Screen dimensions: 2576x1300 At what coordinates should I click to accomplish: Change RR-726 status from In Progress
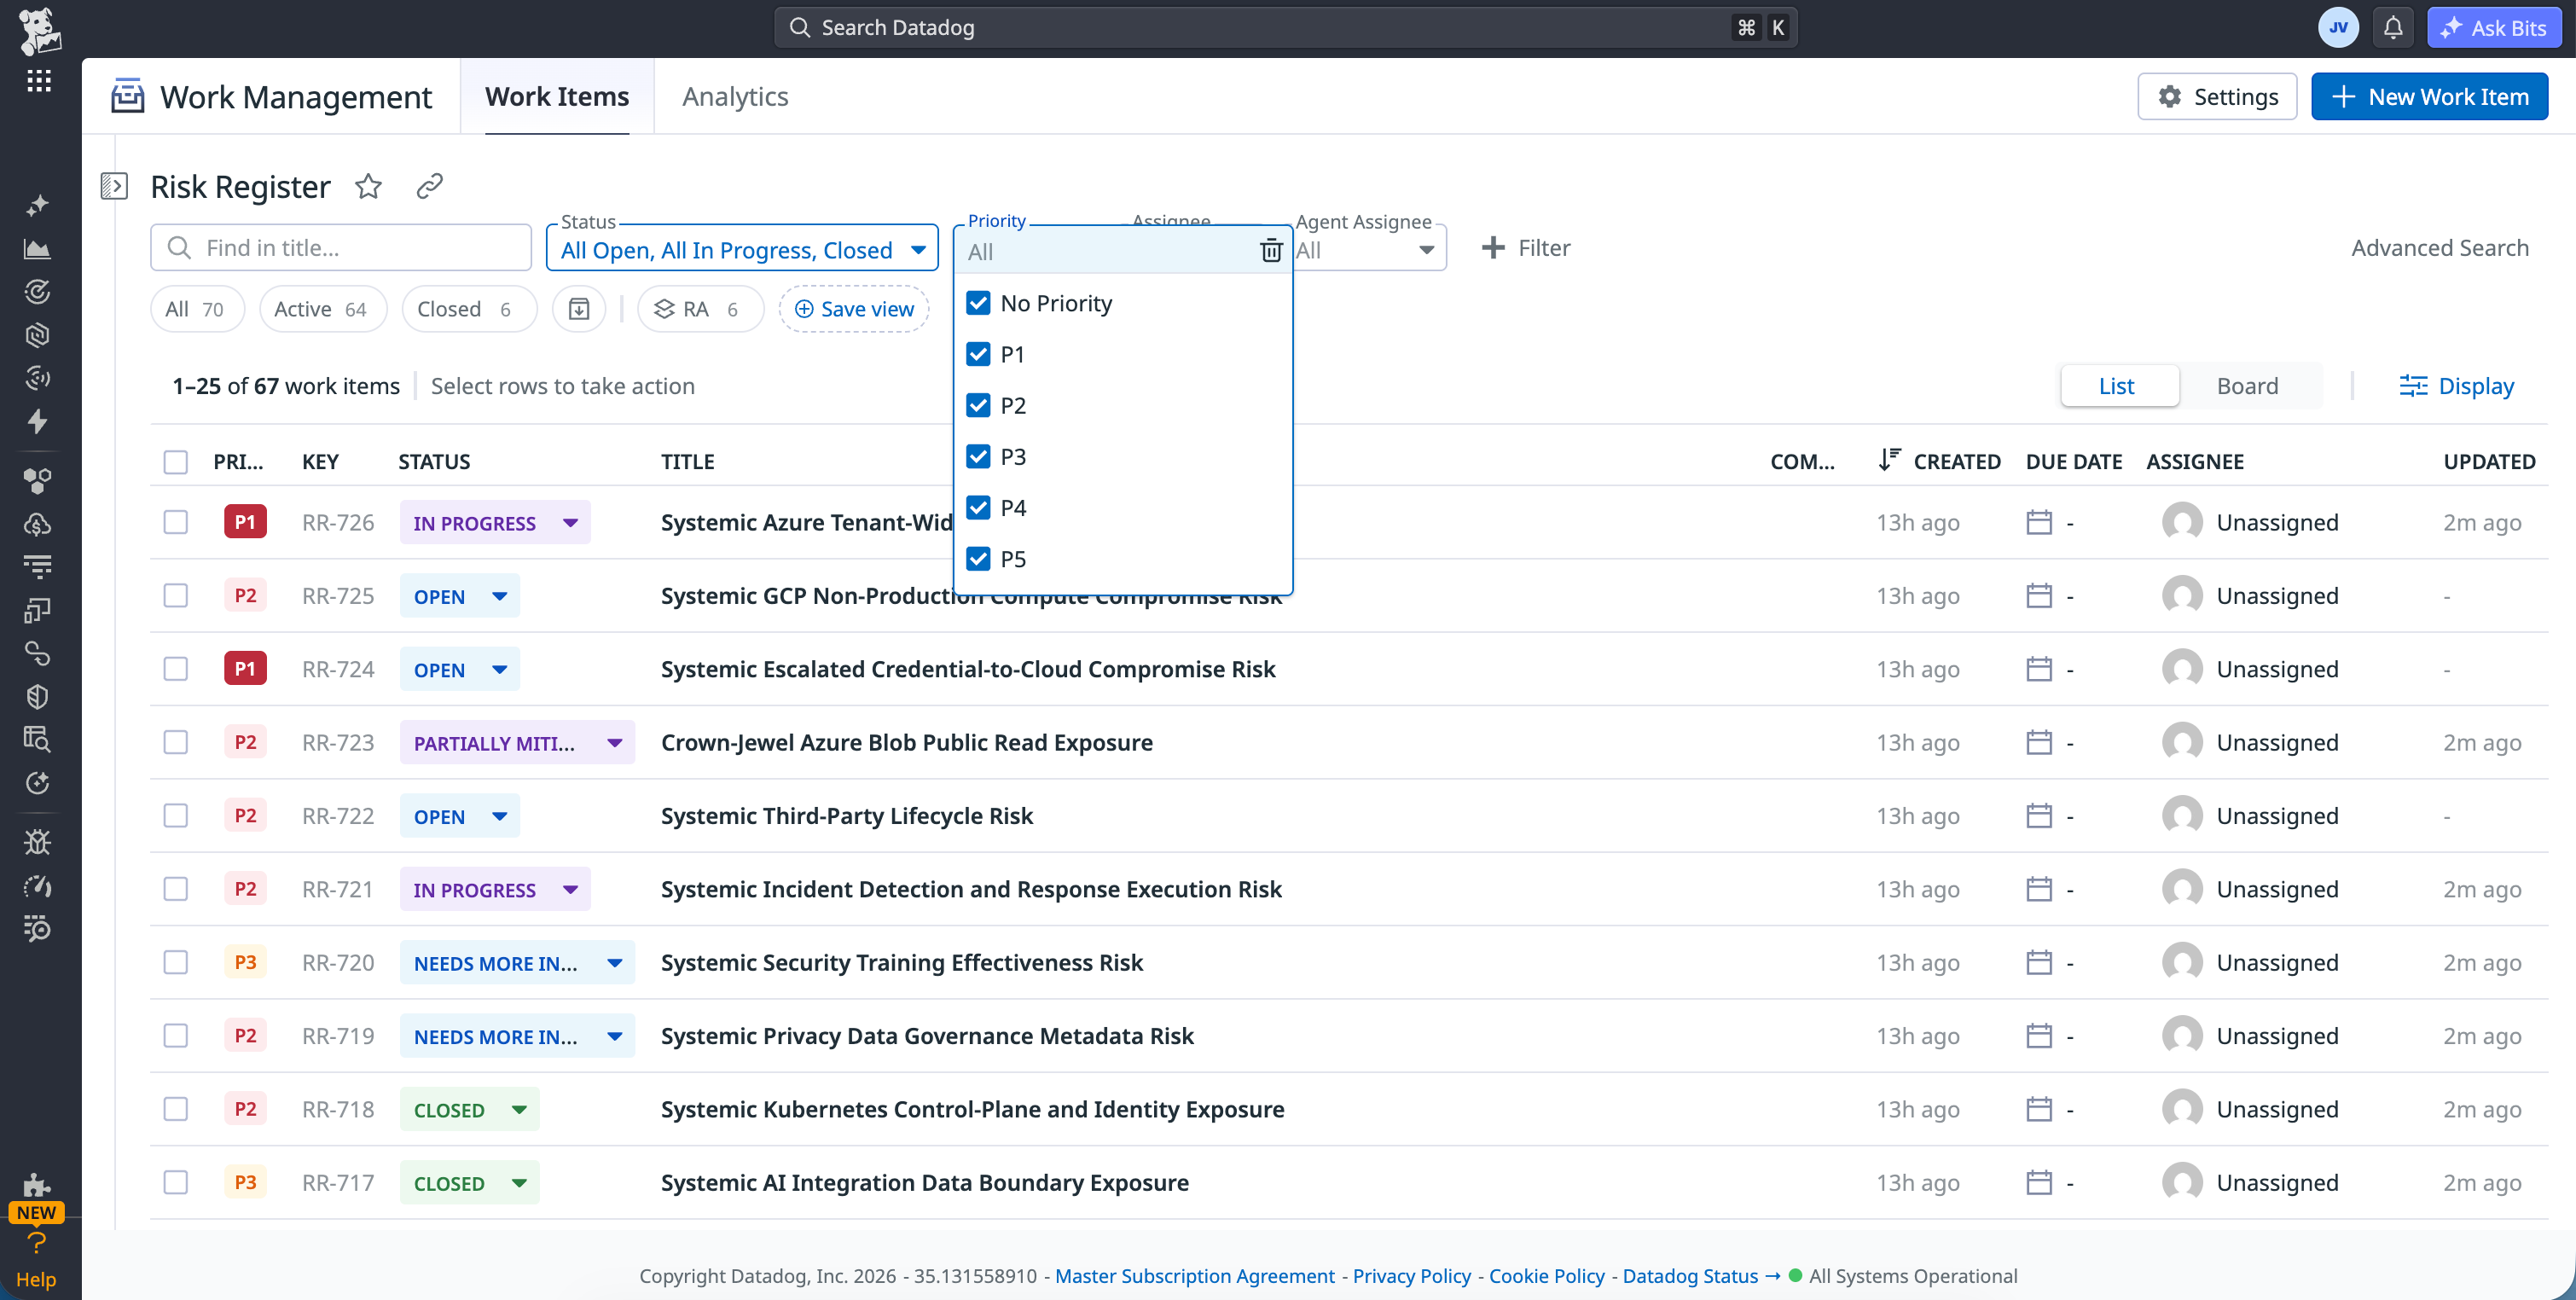495,522
